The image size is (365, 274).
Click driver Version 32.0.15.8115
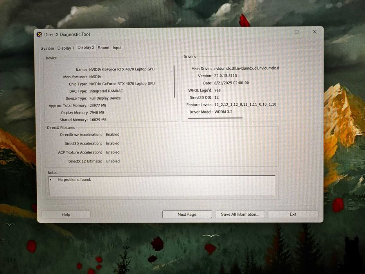click(x=226, y=76)
